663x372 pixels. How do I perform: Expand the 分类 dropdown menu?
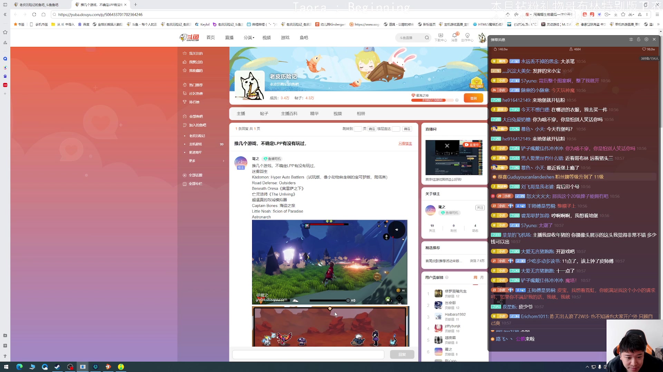[x=249, y=38]
